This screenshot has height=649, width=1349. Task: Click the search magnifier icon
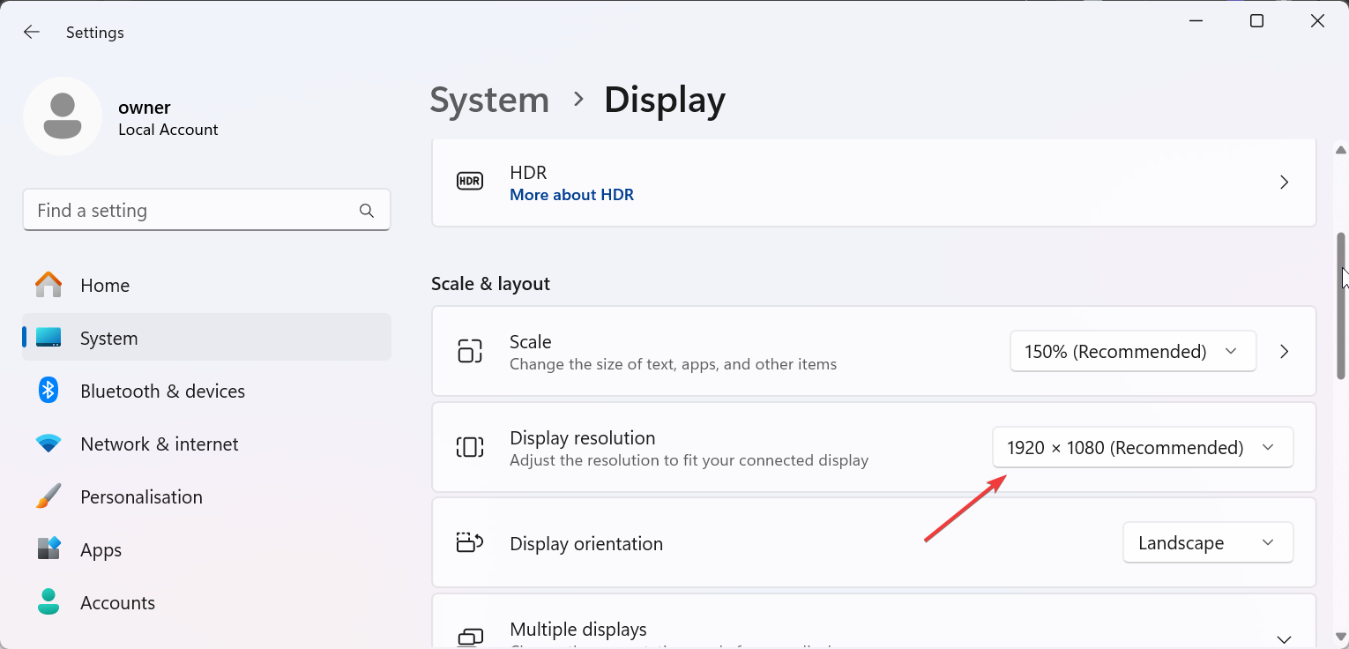coord(367,211)
